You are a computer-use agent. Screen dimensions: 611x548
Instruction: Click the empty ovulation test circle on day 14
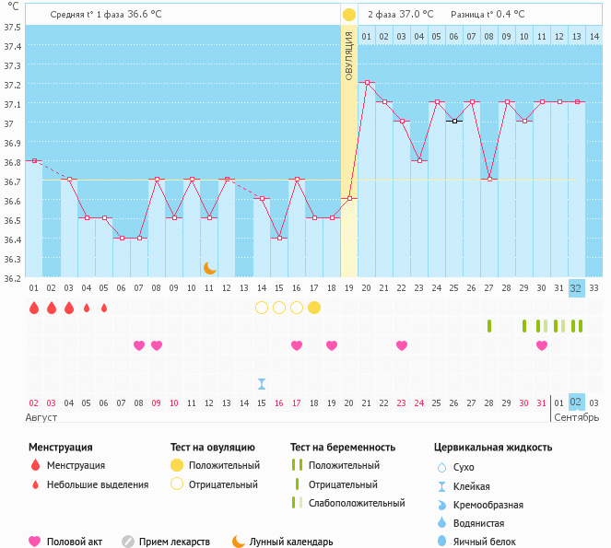click(262, 308)
